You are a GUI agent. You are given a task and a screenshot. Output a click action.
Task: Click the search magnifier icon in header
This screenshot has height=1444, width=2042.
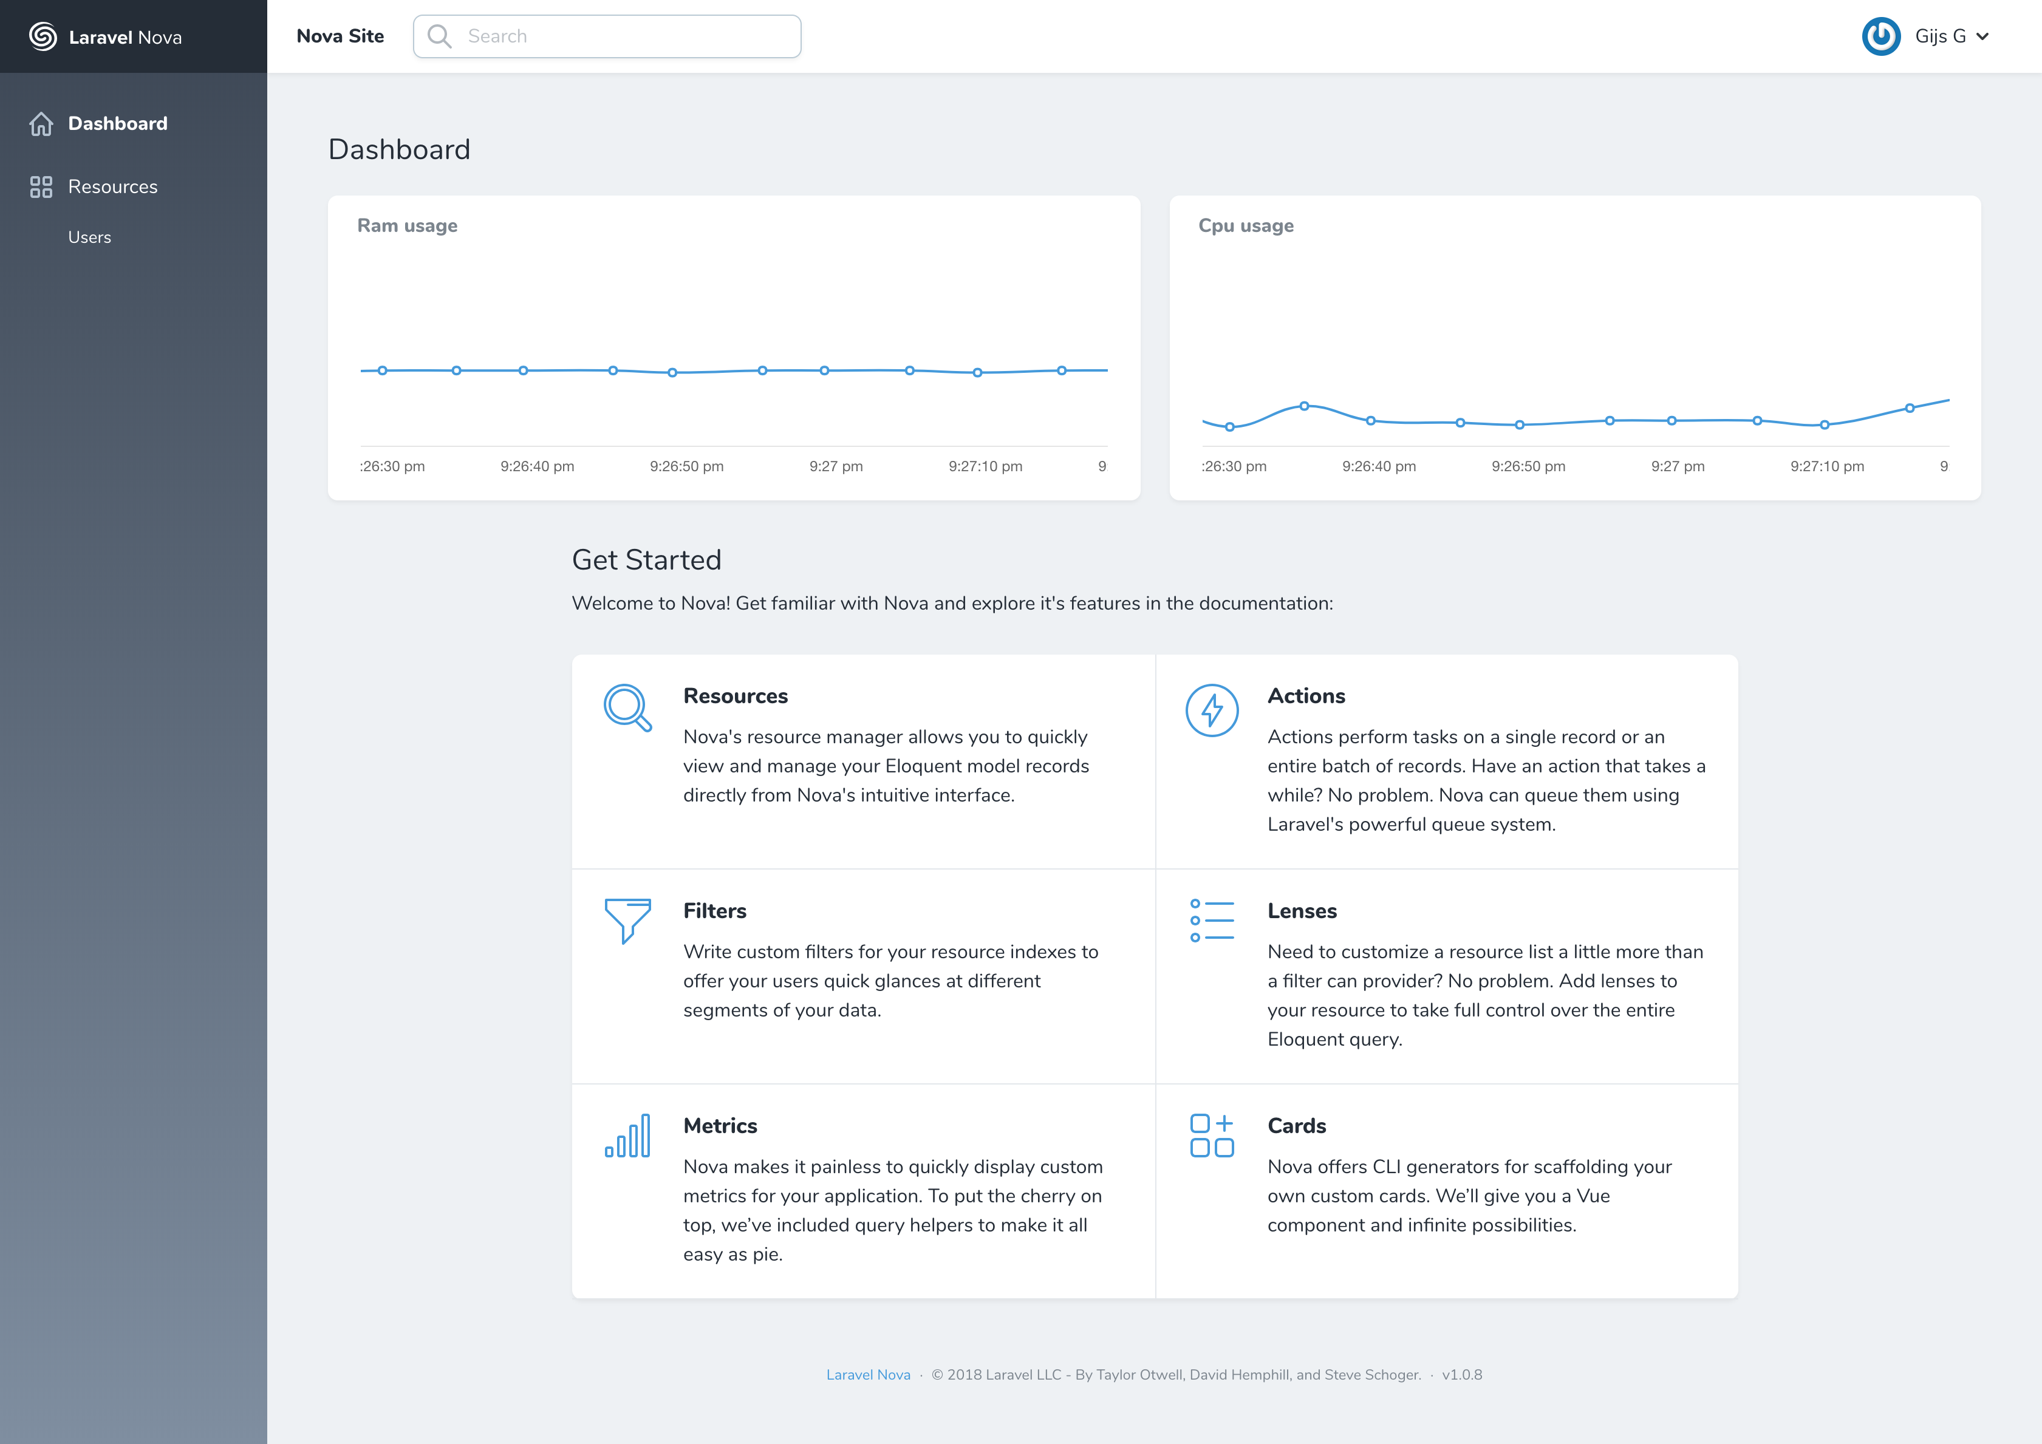pos(439,36)
